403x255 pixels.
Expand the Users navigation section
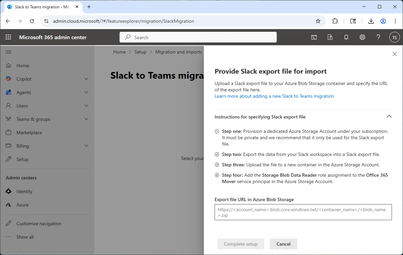(86, 105)
